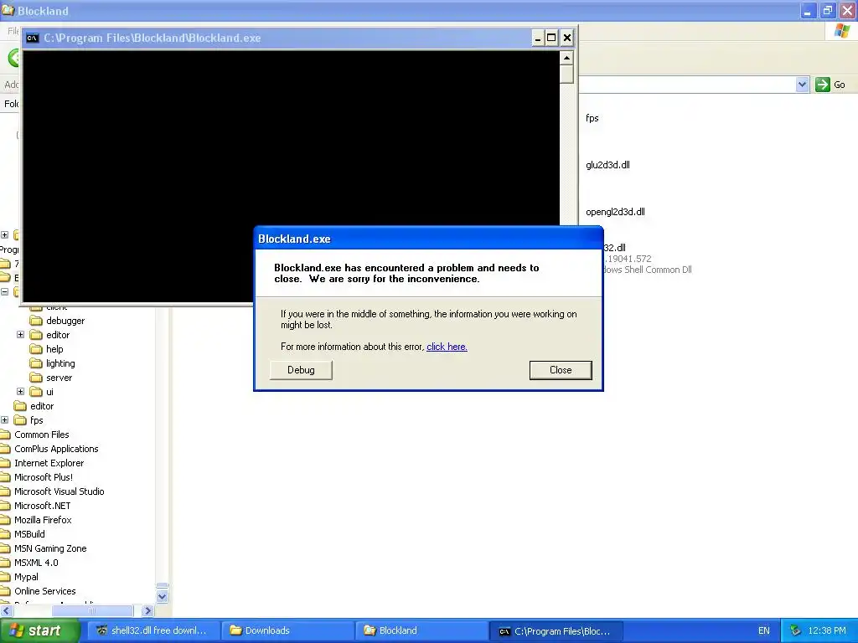Viewport: 858px width, 643px height.
Task: Select the Common Files folder
Action: pos(42,435)
